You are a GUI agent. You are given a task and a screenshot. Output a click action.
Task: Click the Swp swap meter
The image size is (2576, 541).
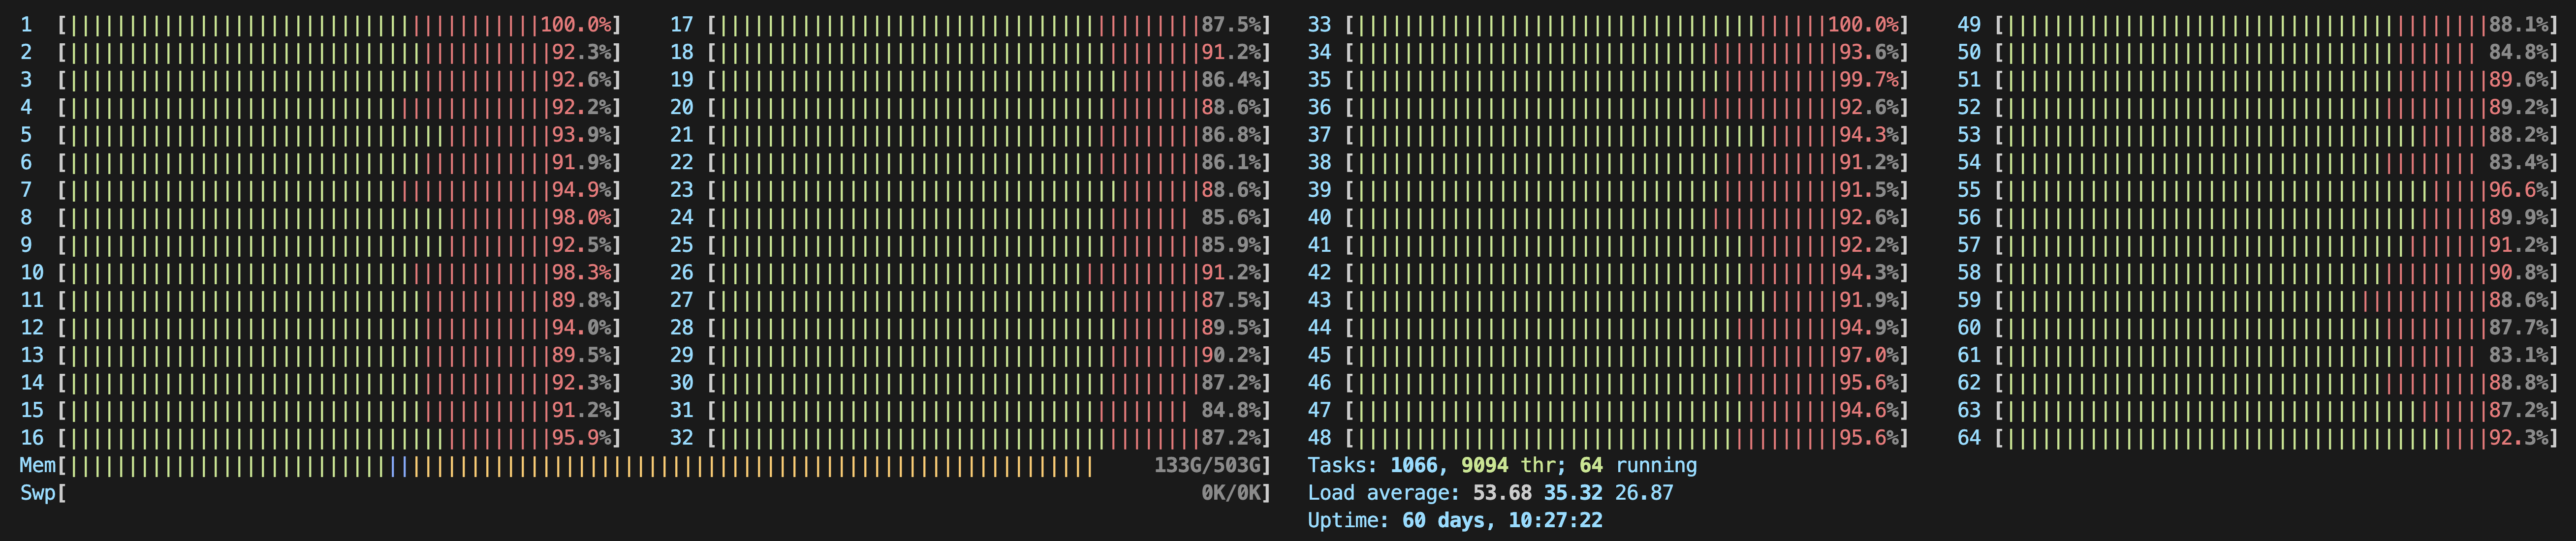click(x=645, y=493)
